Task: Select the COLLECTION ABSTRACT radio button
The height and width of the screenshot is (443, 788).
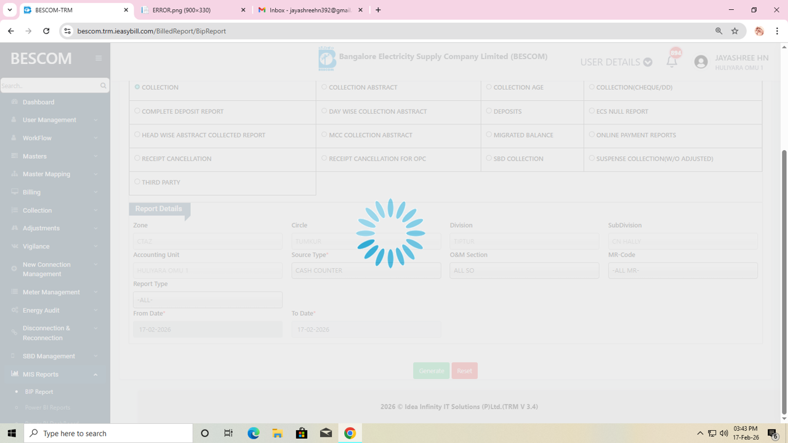Action: point(324,87)
